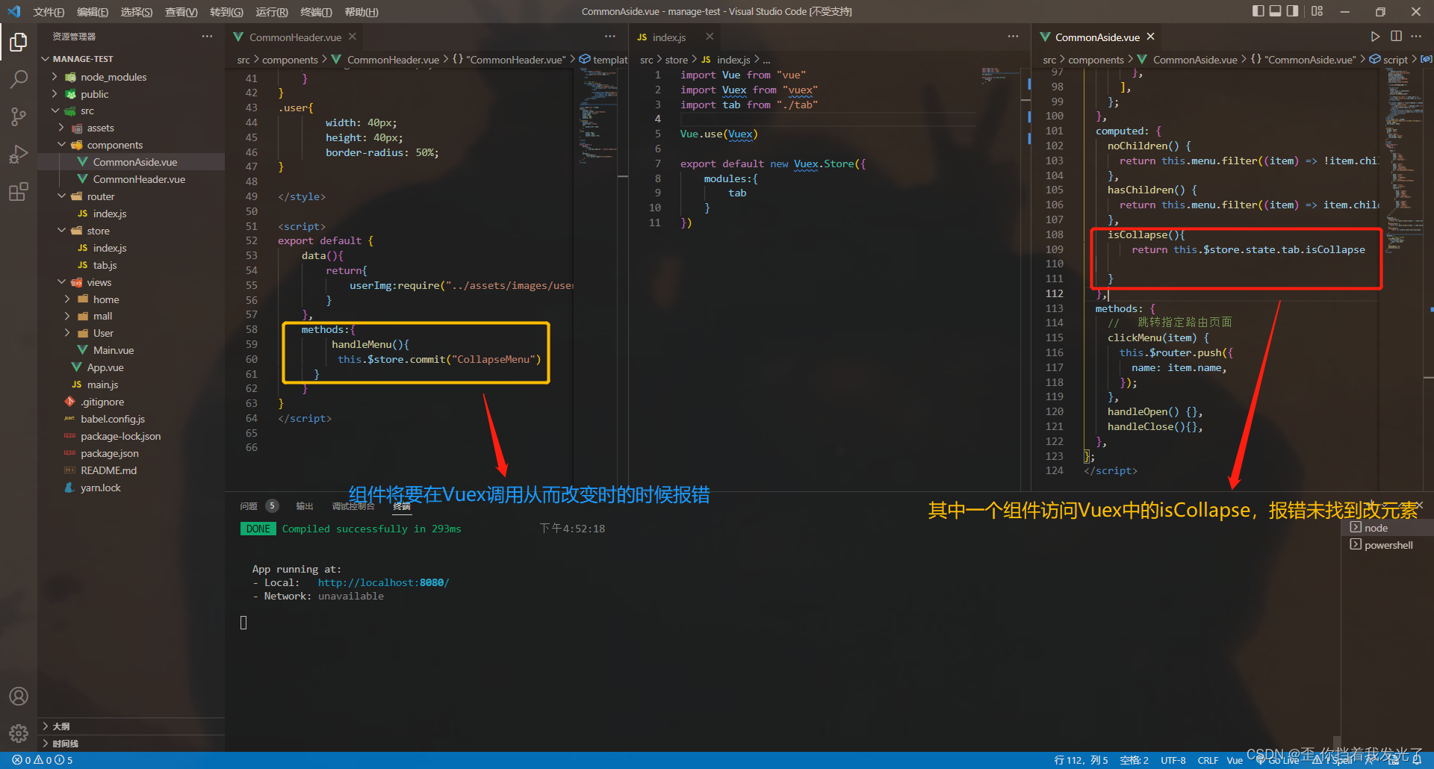Toggle secondary side bar visibility

click(x=1293, y=11)
